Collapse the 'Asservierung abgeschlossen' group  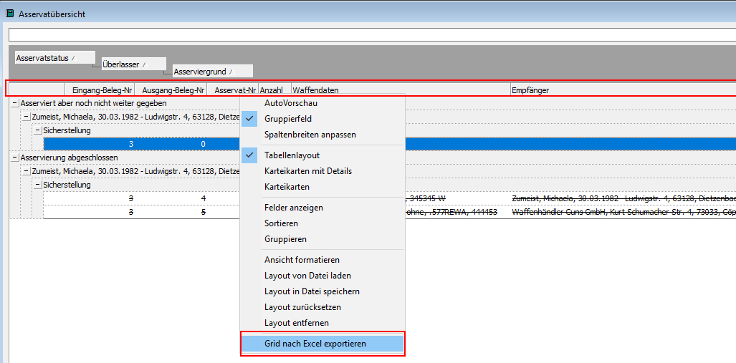pyautogui.click(x=15, y=158)
